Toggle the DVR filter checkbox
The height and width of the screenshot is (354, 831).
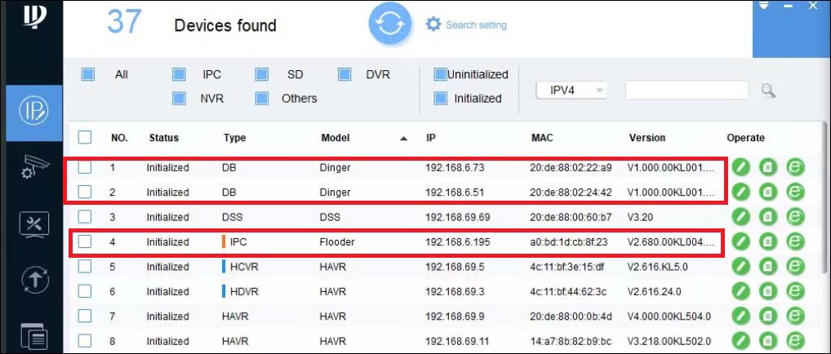point(345,74)
